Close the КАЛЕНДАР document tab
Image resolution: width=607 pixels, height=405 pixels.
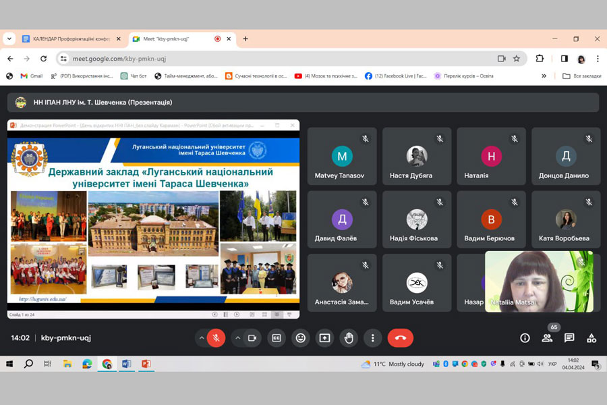point(119,38)
